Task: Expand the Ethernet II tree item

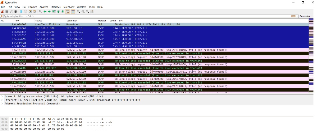Action: 2,100
